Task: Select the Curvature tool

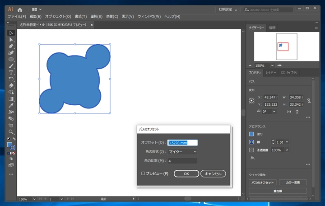Action: pyautogui.click(x=11, y=53)
